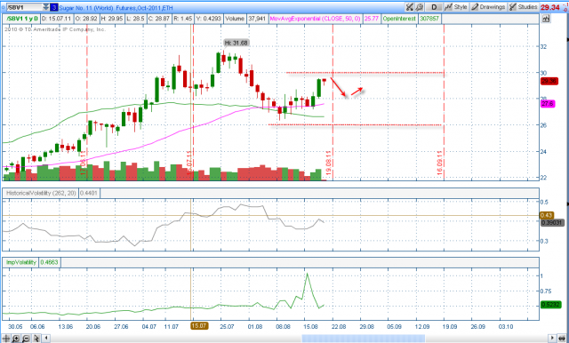Click the H: 29.95 high value
This screenshot has width=569, height=343.
pos(112,19)
